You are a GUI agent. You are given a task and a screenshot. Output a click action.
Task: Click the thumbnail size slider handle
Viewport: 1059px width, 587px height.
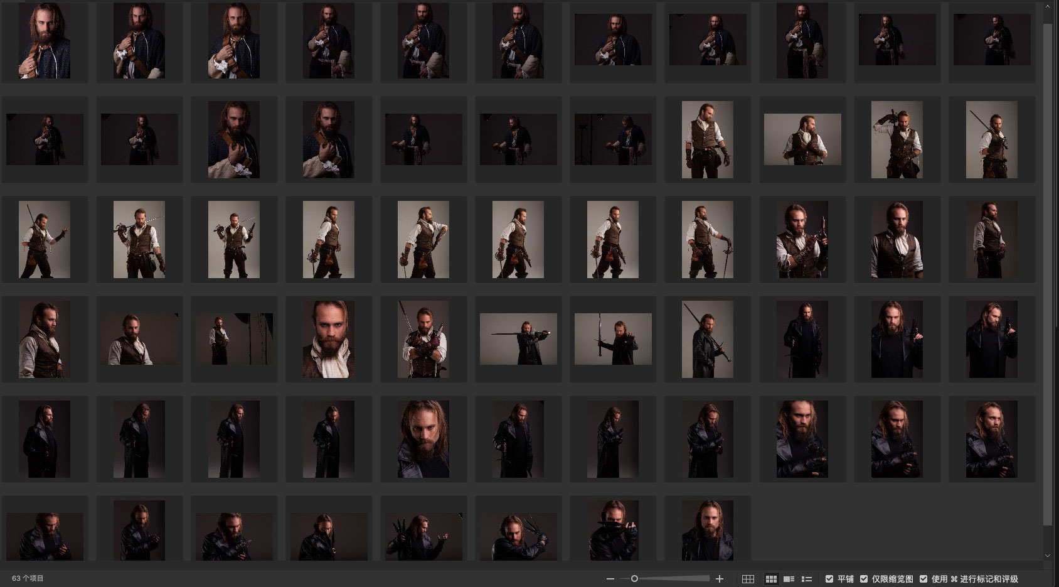634,579
